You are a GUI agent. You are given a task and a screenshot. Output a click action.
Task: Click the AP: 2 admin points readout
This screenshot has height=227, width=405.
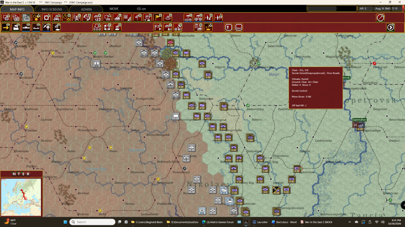pos(365,8)
